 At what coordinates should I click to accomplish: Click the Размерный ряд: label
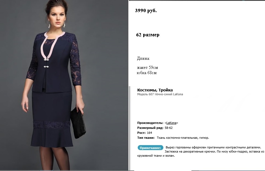(150, 128)
